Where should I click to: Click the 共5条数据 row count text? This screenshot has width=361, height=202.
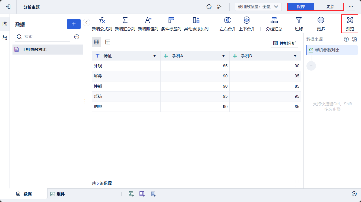(102, 183)
